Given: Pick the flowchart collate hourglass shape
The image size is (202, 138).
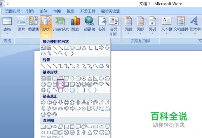Looking at the screenshot, I should [78, 132].
